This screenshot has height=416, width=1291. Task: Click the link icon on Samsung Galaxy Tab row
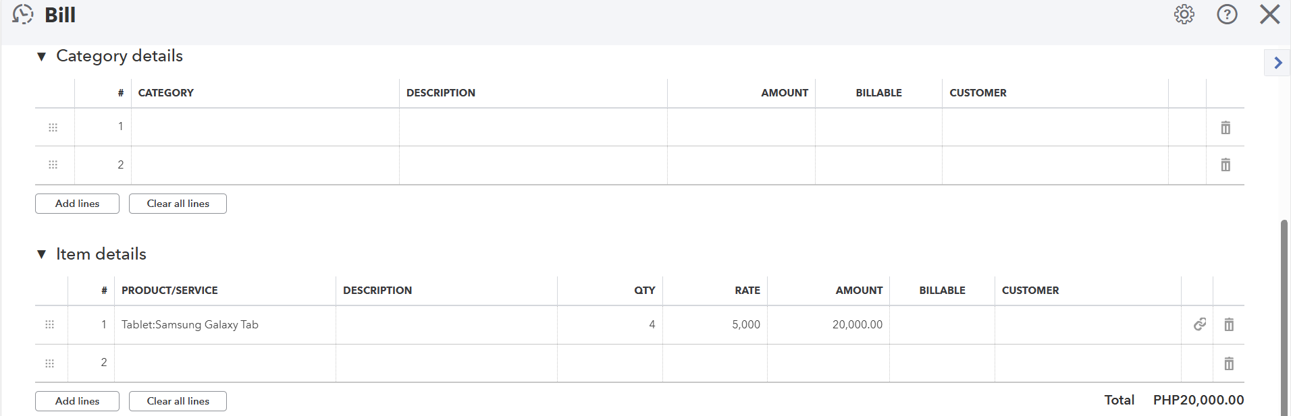1199,324
